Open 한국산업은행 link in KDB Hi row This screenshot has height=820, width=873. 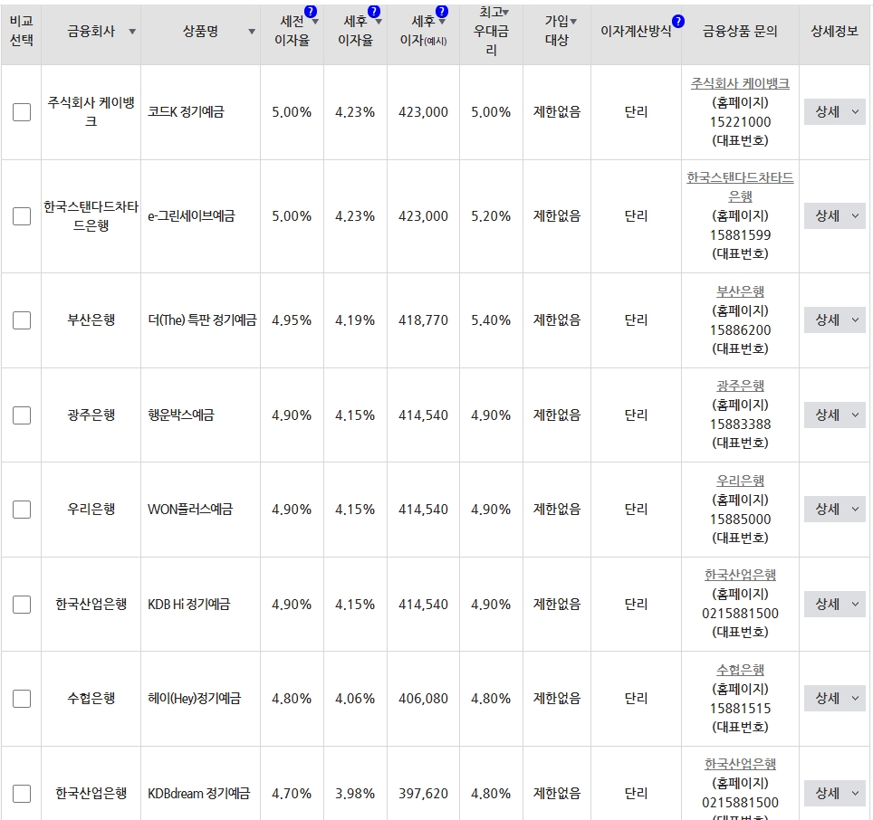click(740, 575)
